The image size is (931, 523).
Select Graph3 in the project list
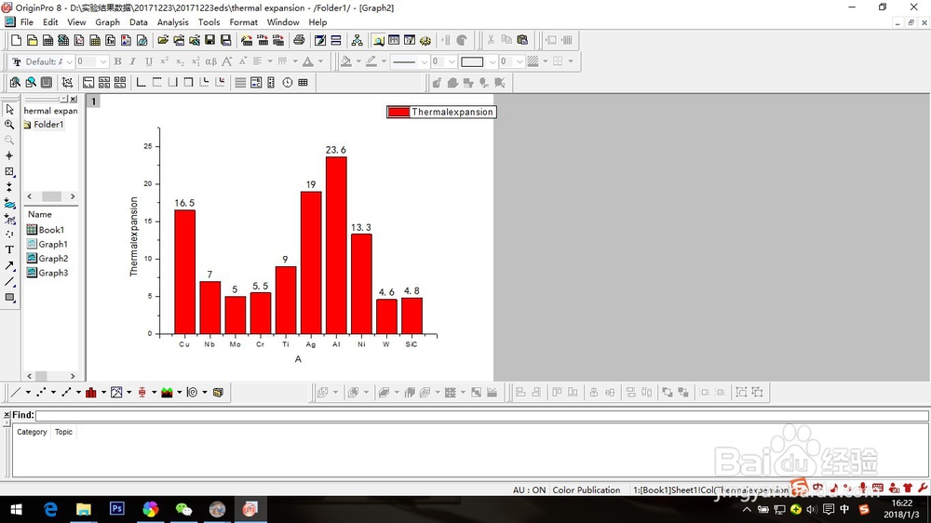click(x=47, y=273)
